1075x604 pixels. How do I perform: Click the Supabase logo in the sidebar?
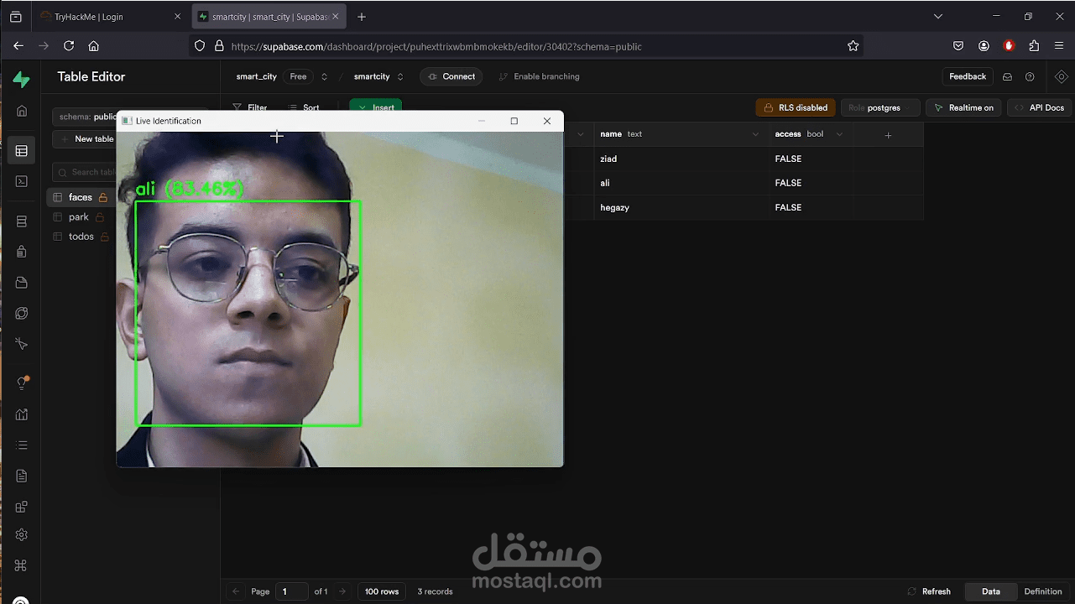click(22, 80)
